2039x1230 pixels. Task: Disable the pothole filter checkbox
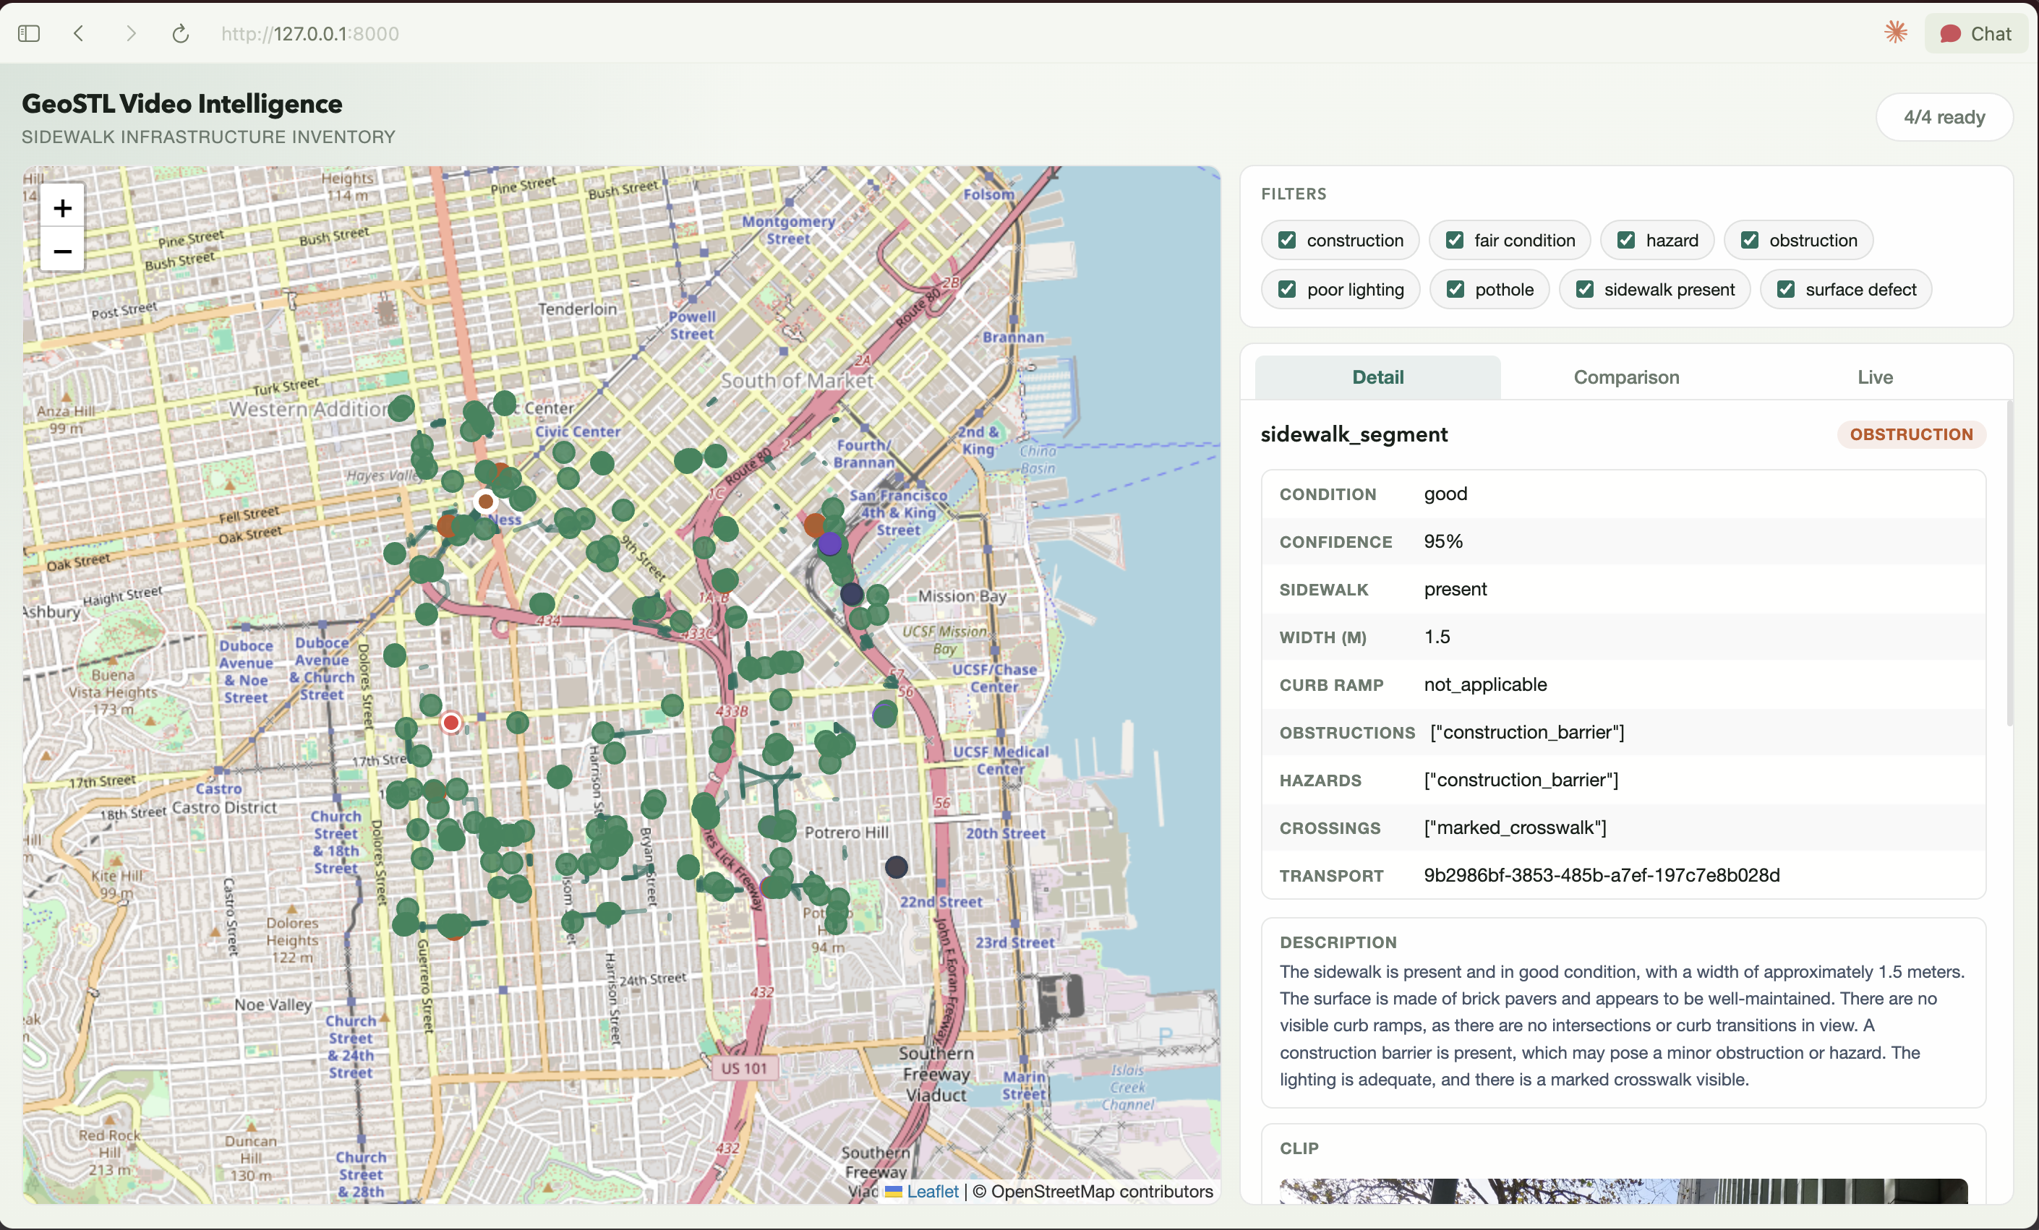(x=1455, y=290)
